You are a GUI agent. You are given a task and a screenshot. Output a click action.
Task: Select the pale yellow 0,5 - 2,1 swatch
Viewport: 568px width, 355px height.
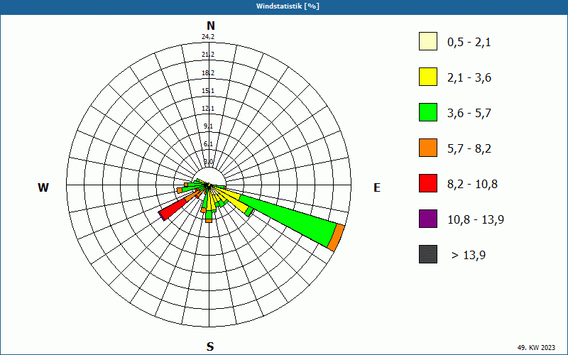(x=428, y=41)
